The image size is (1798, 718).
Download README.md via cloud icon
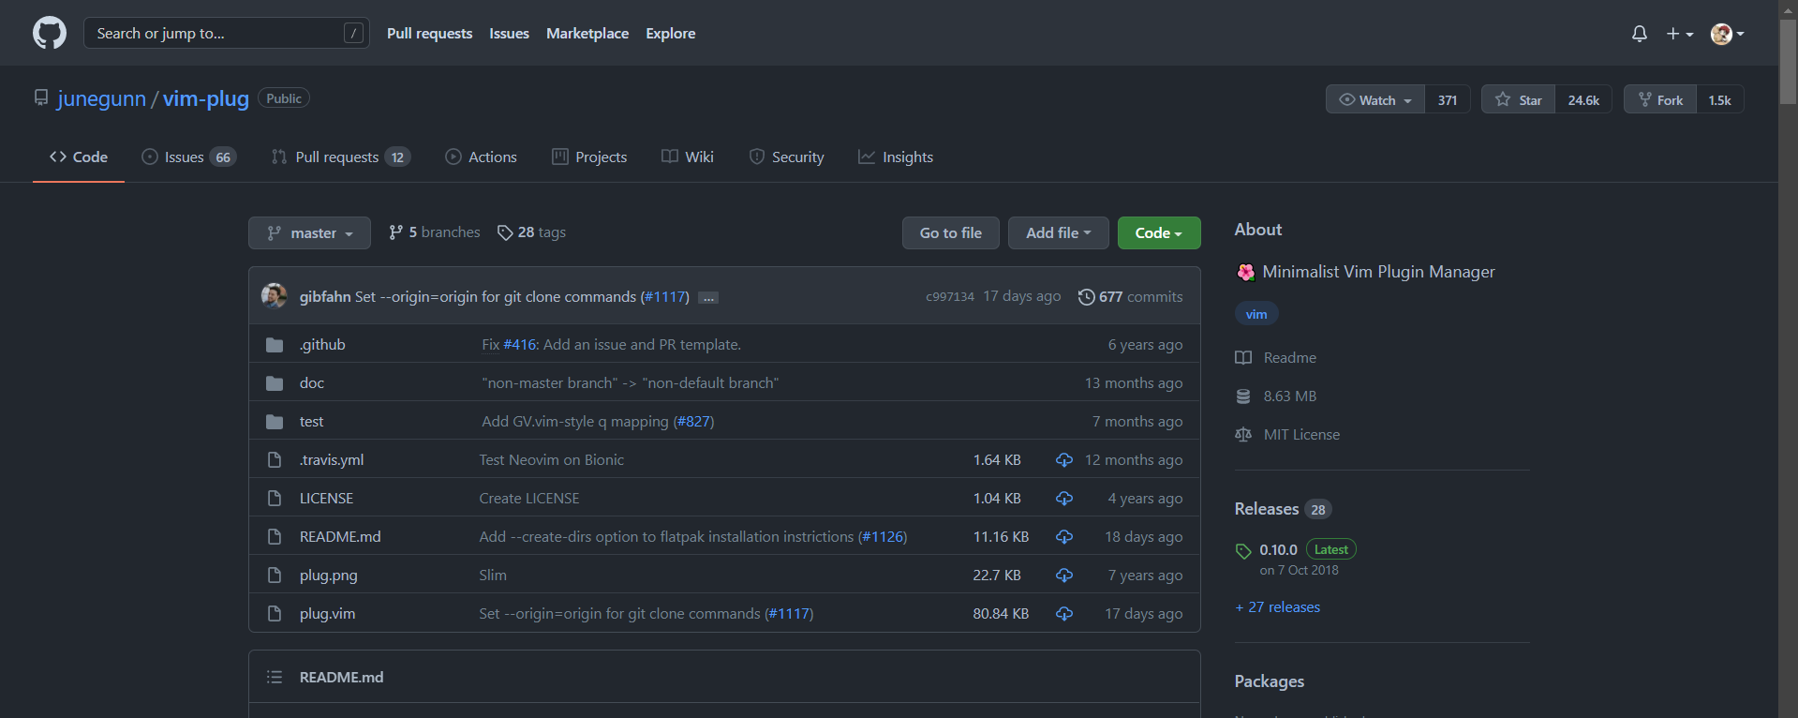point(1064,537)
